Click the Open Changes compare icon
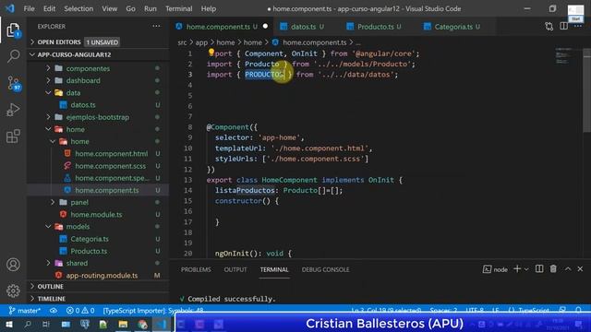Viewport: 591px width, 332px height. 549,27
